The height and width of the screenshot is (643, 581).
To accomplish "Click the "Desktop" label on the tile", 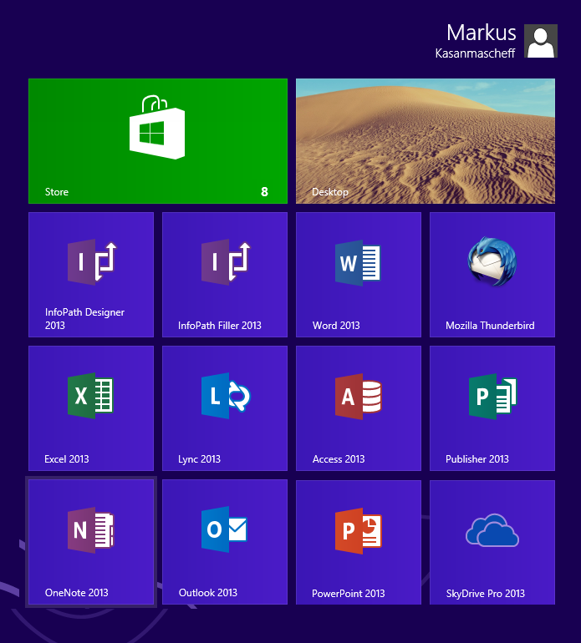I will click(x=330, y=192).
